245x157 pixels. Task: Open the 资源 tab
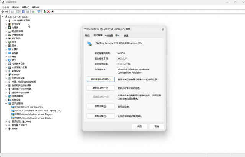[126, 36]
